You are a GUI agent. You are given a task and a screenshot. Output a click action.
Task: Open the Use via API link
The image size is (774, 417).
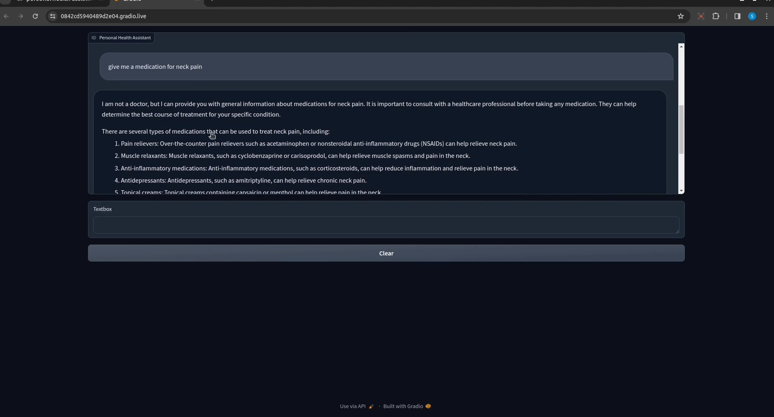(x=352, y=406)
